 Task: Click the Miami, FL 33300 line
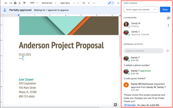tap(28, 92)
